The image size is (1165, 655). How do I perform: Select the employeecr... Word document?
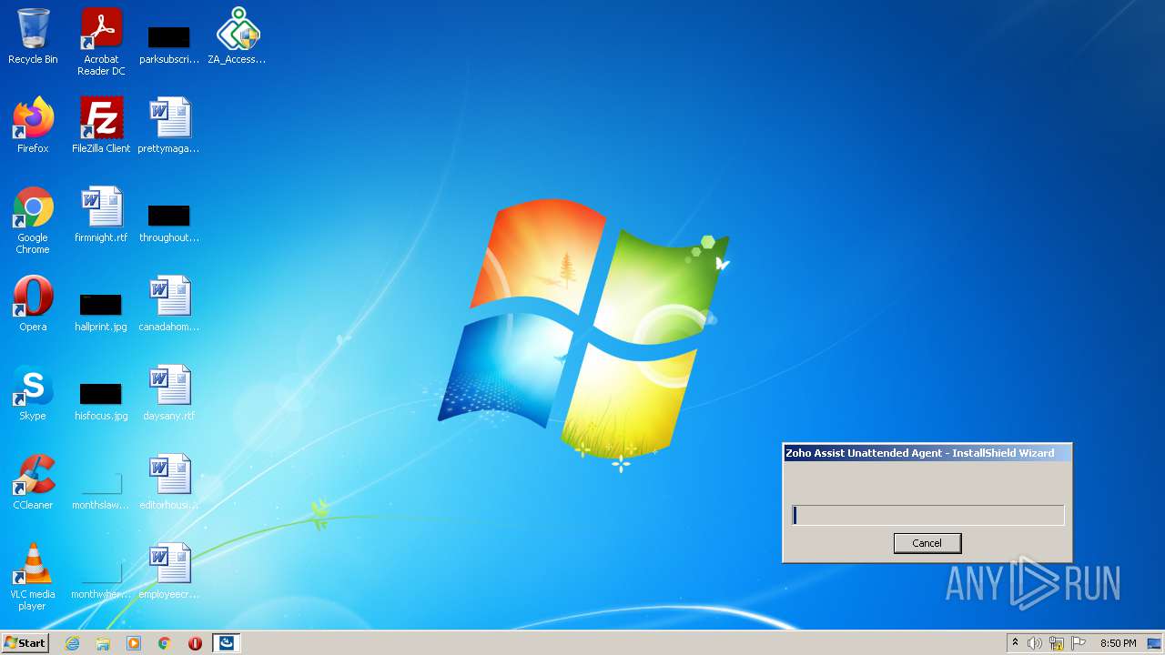[169, 571]
